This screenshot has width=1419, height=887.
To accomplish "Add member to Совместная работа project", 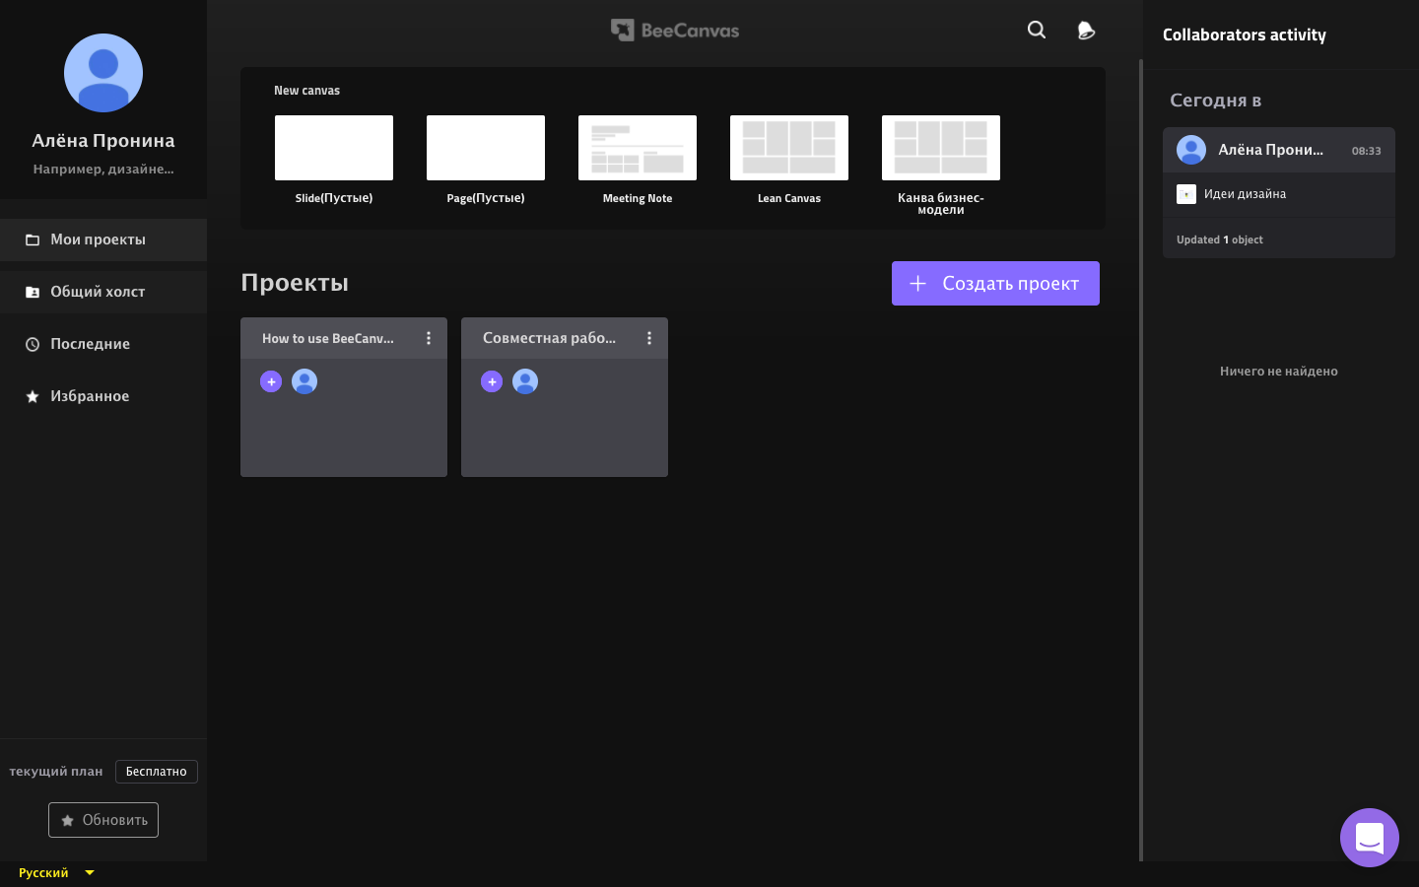I will click(x=492, y=381).
